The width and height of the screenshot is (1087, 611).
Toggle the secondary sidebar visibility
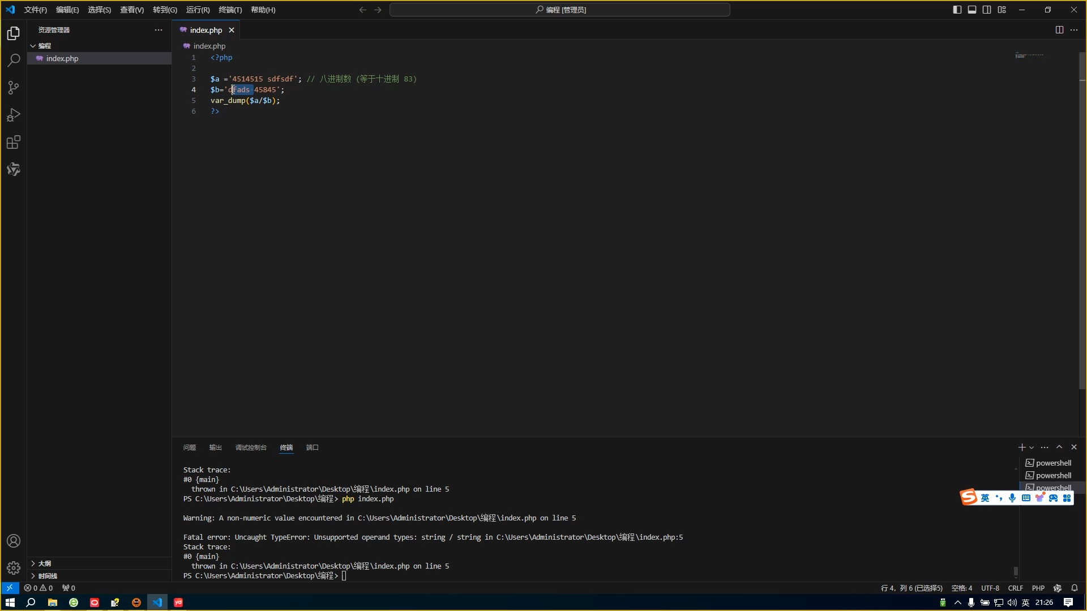pyautogui.click(x=987, y=10)
